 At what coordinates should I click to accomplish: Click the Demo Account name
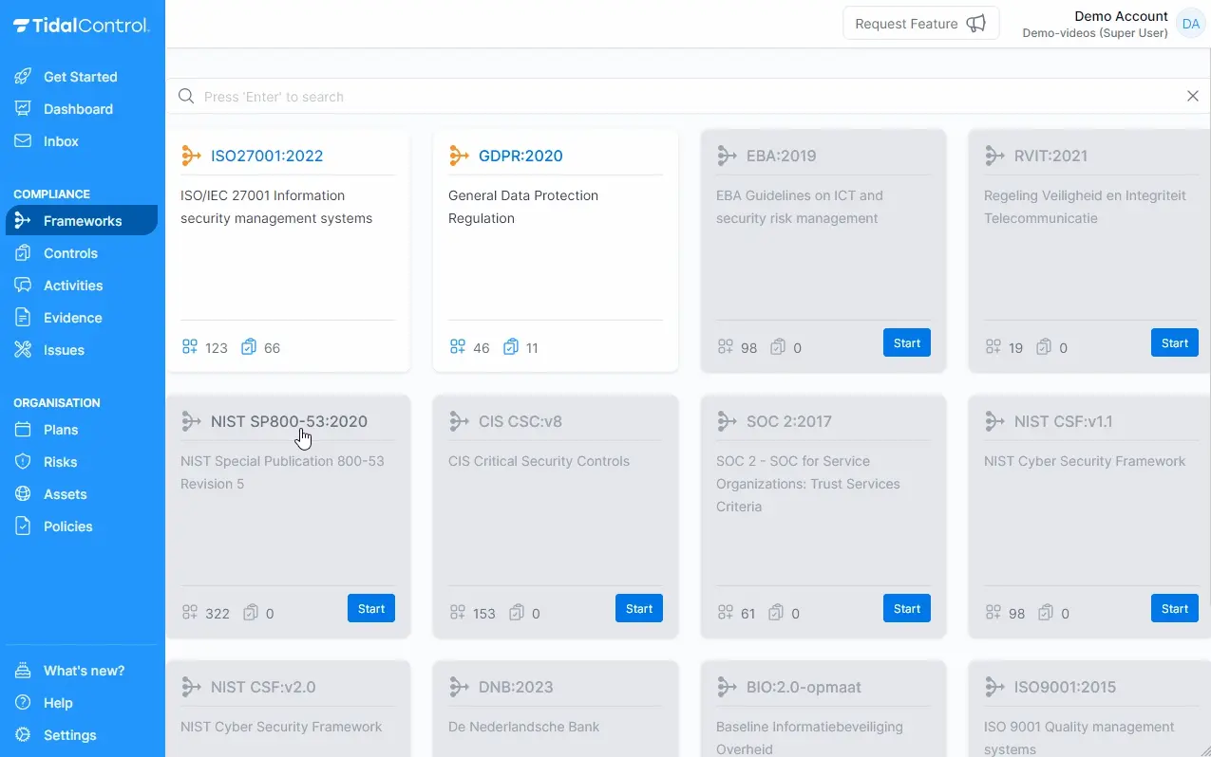pos(1121,16)
